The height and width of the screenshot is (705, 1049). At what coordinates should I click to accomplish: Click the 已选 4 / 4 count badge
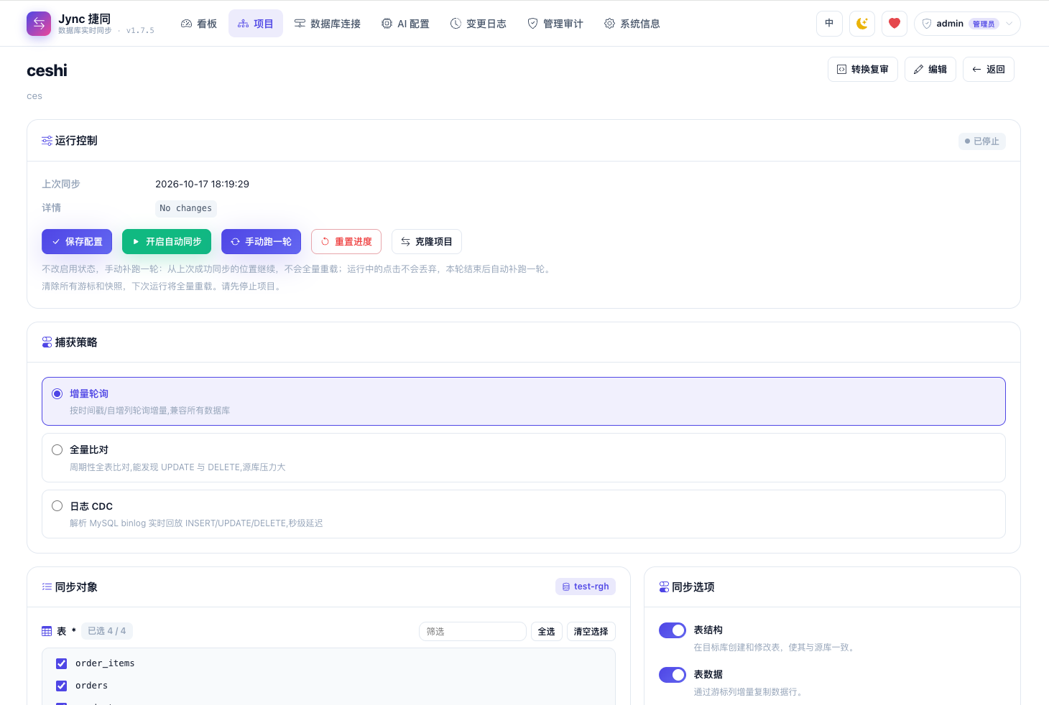click(x=107, y=631)
